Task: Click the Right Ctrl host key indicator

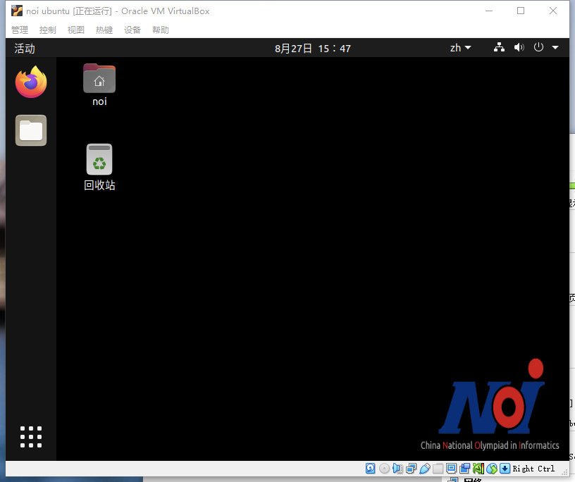Action: click(532, 469)
